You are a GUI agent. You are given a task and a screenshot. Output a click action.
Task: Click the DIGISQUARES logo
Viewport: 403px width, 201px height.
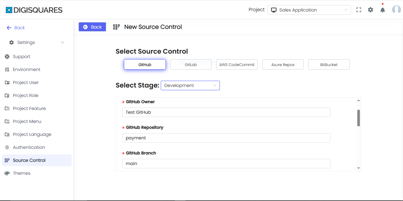[34, 10]
